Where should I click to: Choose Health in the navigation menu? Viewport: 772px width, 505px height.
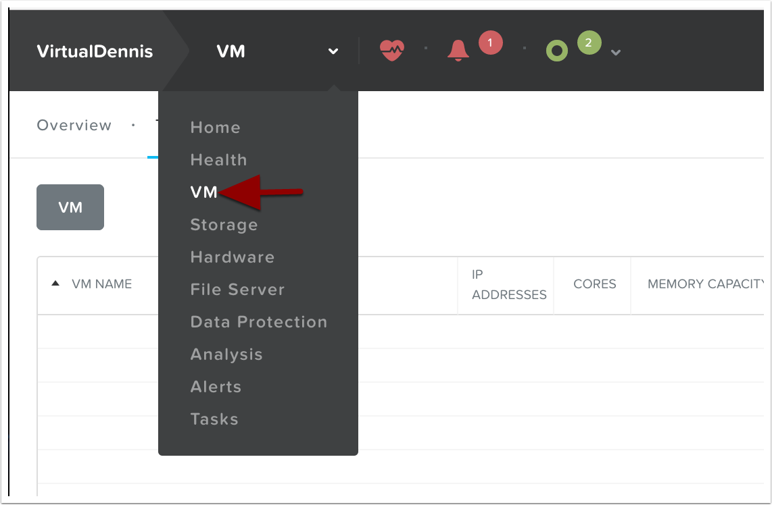pyautogui.click(x=218, y=160)
